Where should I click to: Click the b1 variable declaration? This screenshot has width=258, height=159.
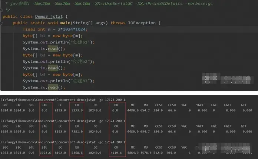43,36
